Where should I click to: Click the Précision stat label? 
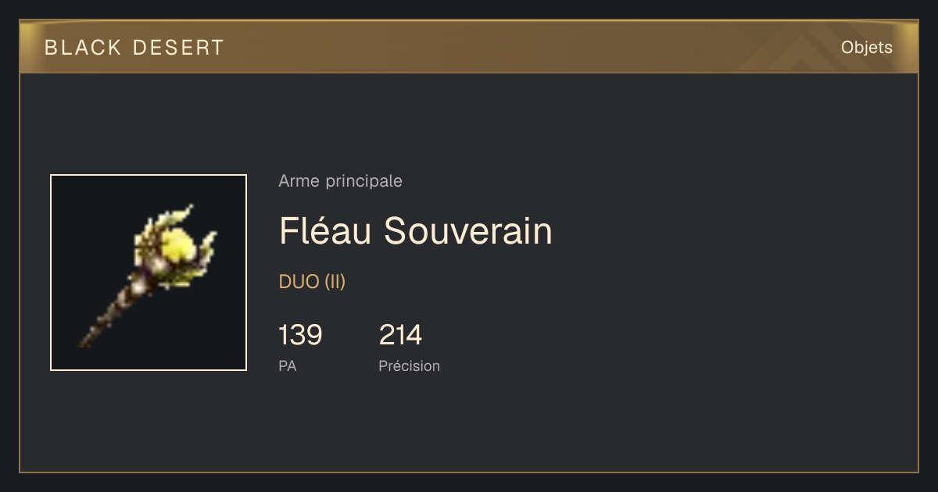click(410, 365)
